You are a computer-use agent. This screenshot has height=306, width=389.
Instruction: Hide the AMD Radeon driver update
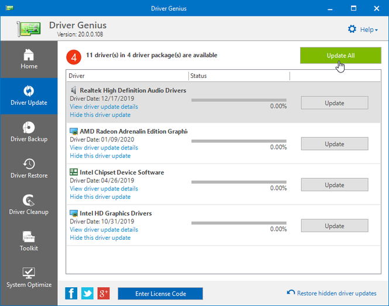pyautogui.click(x=100, y=156)
